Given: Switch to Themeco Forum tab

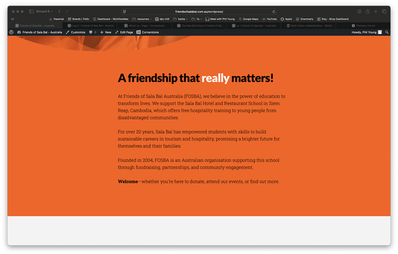Looking at the screenshot, I should (363, 25).
